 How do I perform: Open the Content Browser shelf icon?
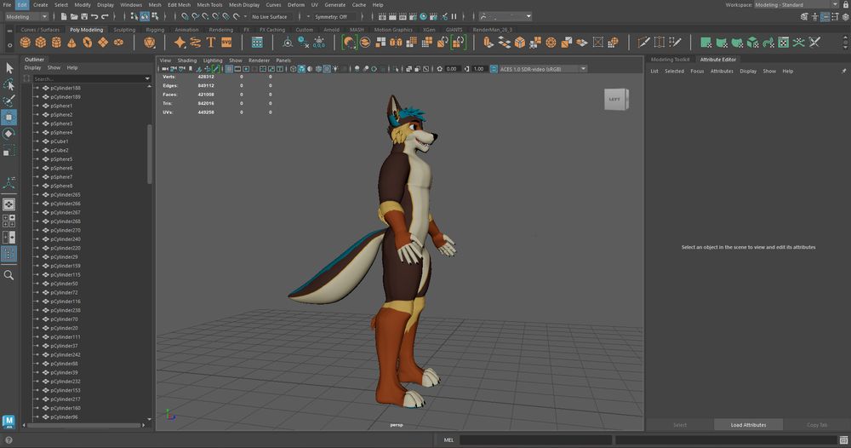(257, 43)
